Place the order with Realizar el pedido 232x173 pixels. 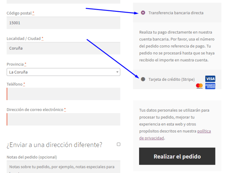177,156
